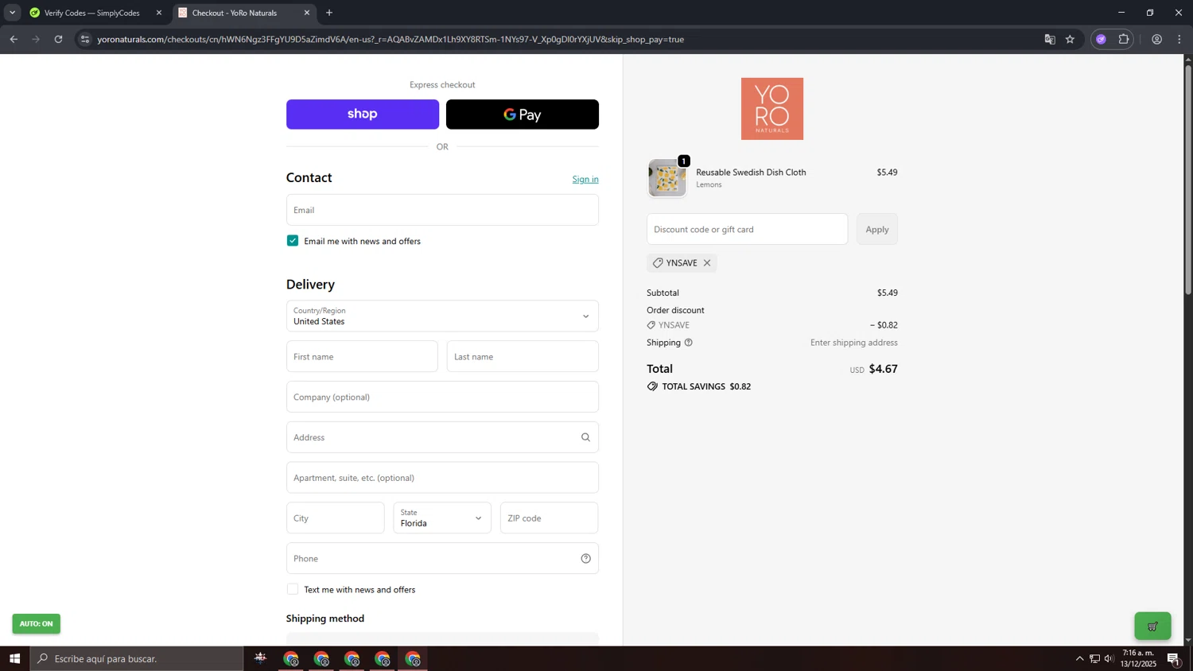Click the Apply discount button
Screen dimensions: 1193x671
click(877, 230)
